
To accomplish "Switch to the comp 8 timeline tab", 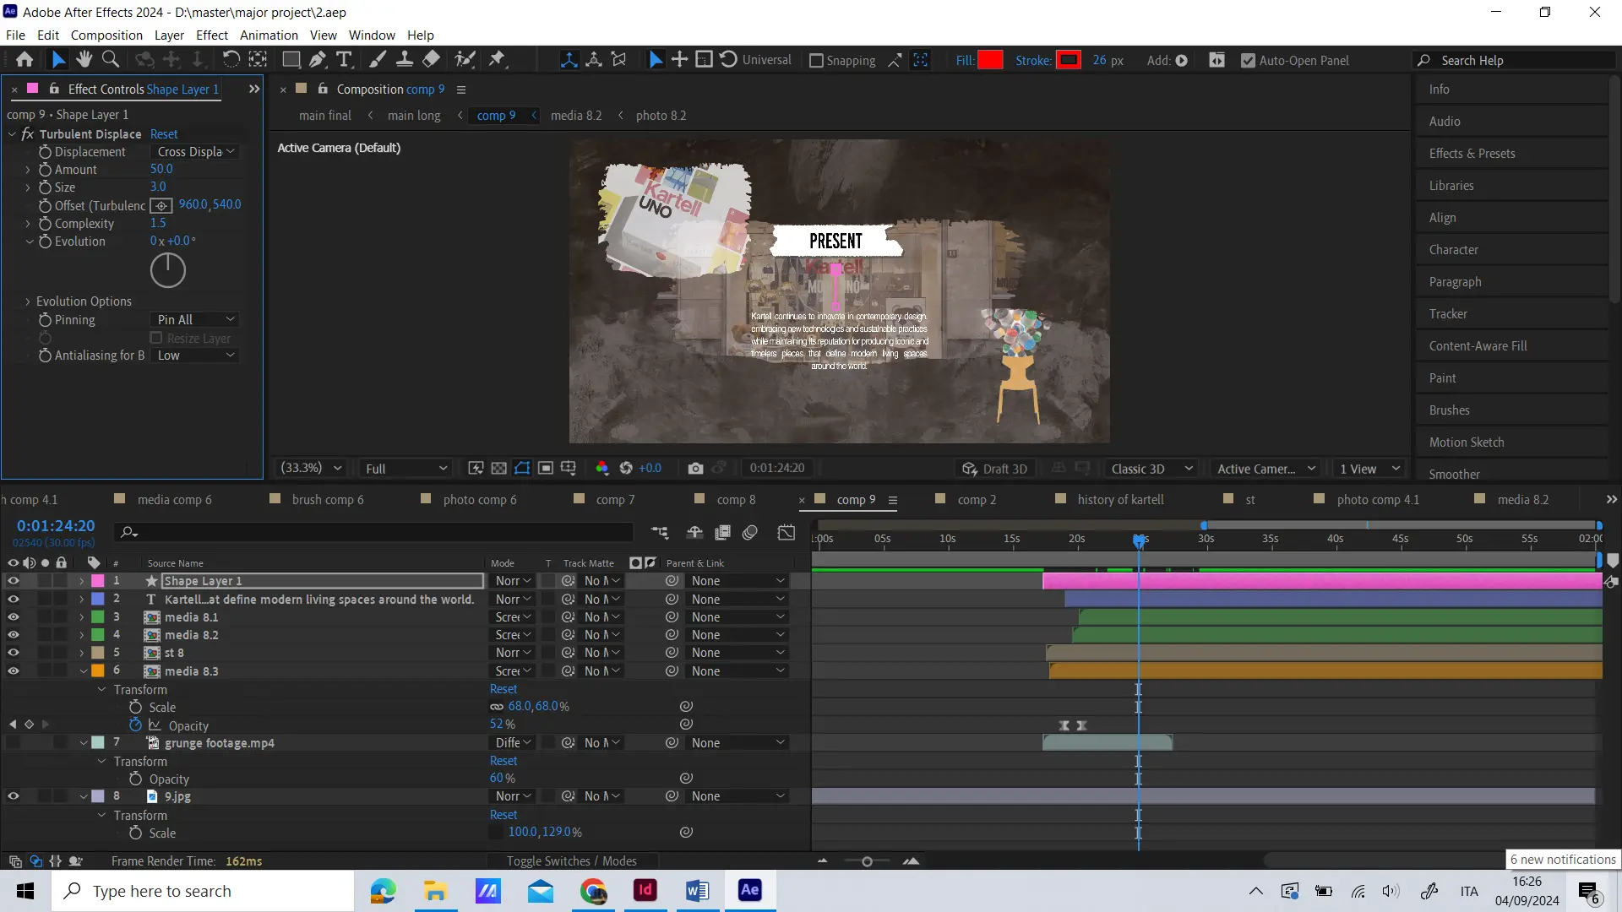I will tap(736, 500).
